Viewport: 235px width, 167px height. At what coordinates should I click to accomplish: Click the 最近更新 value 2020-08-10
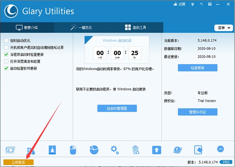pos(206,57)
